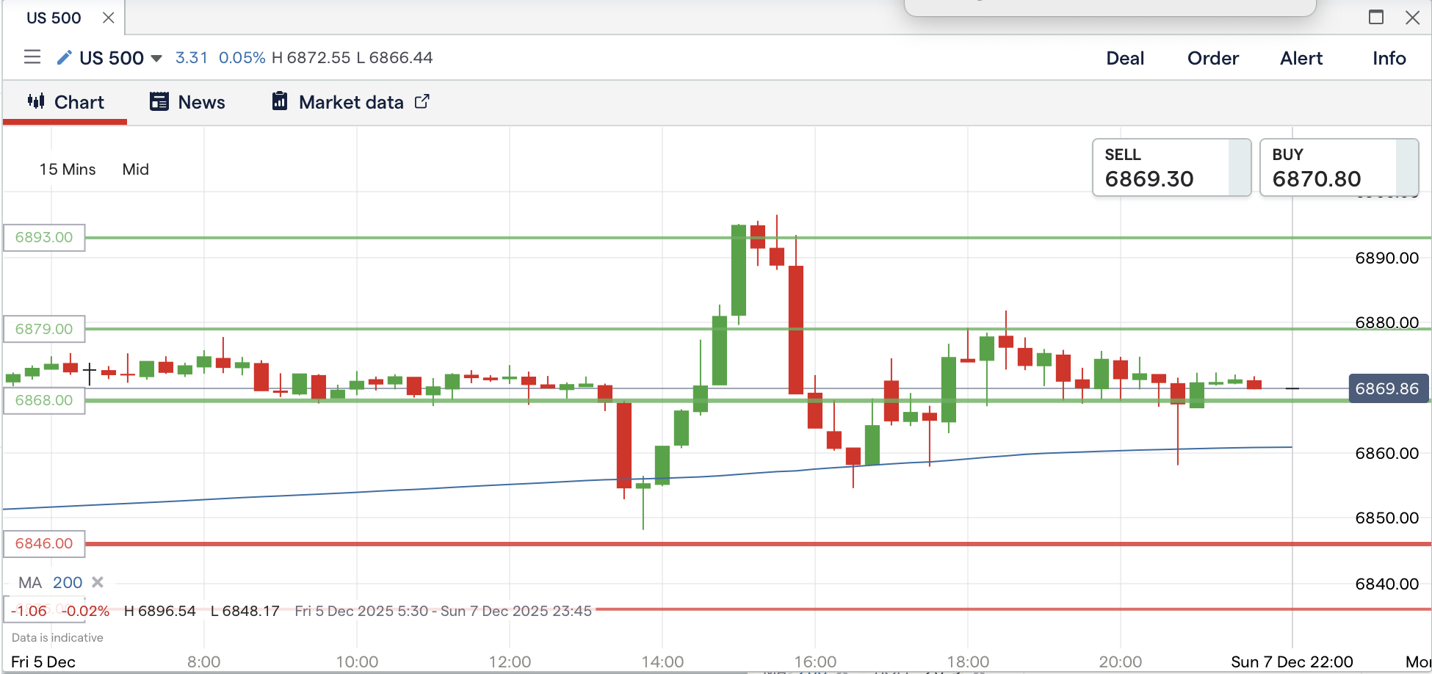This screenshot has height=674, width=1432.
Task: Remove the MA 200 indicator
Action: [x=98, y=582]
